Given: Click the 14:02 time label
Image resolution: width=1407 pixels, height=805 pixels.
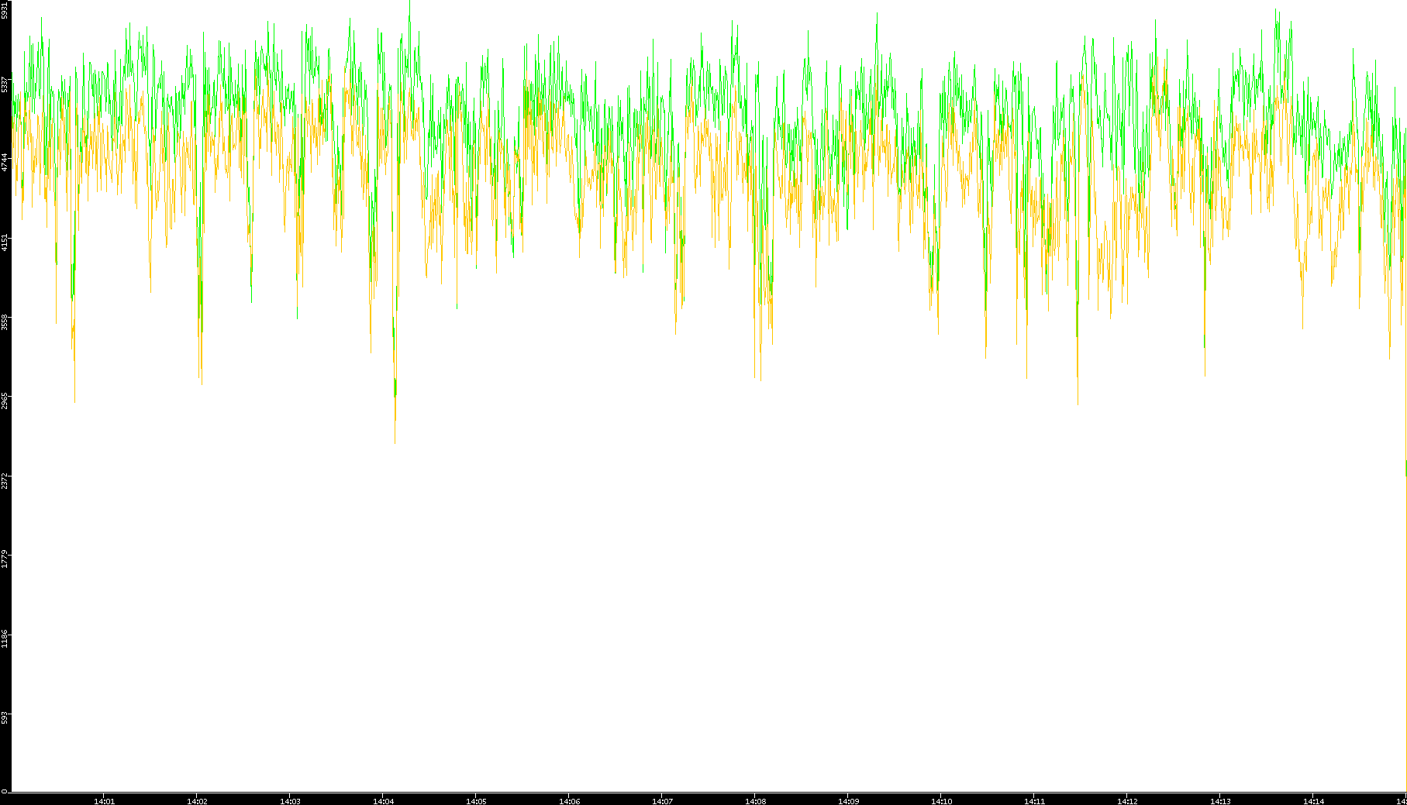Looking at the screenshot, I should click(x=197, y=801).
